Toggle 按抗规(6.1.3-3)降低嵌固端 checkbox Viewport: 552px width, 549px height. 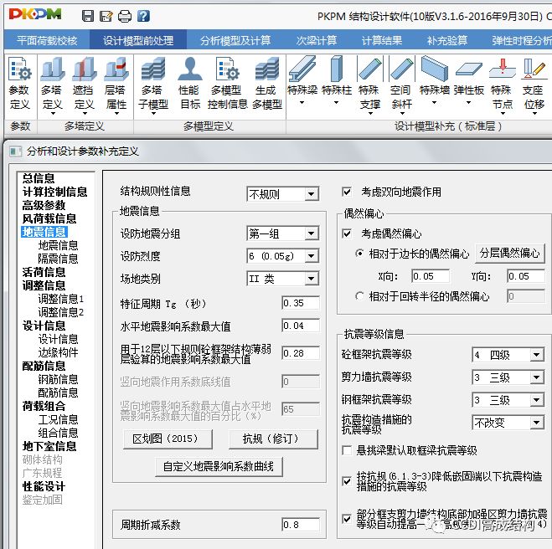click(347, 481)
